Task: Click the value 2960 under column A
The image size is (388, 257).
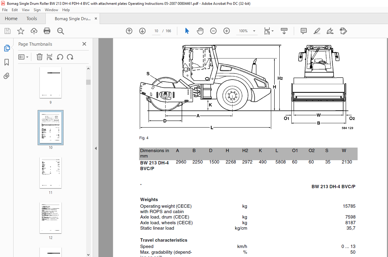Action: 181,162
